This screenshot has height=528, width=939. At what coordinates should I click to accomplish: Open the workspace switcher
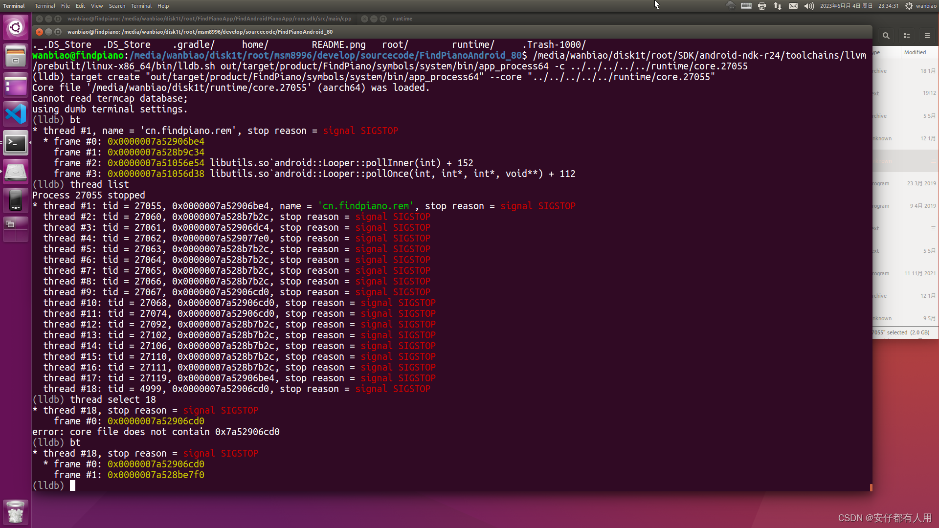click(x=16, y=230)
